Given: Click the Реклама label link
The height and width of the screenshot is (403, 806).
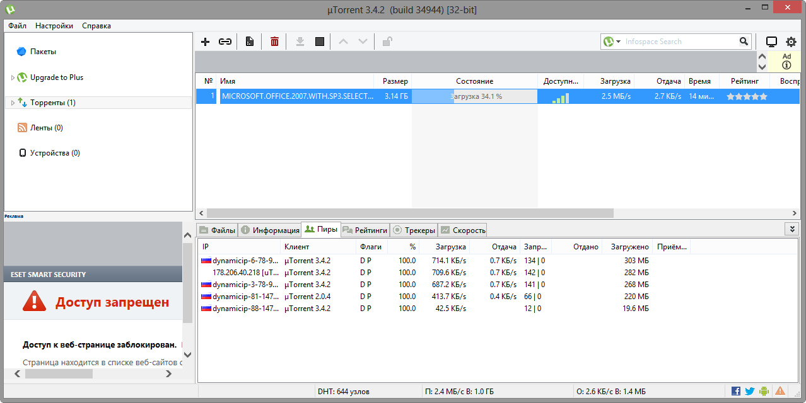Looking at the screenshot, I should click(14, 216).
